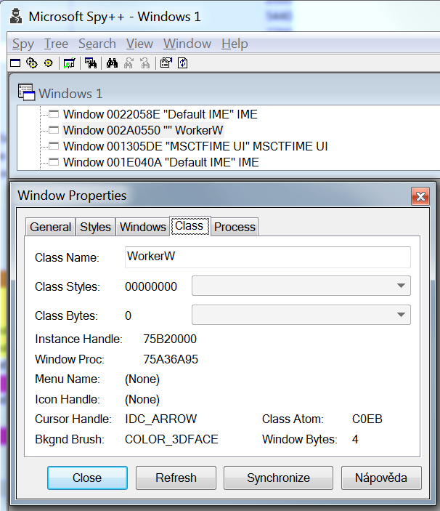Click the Refresh toolbar icon

(x=183, y=63)
